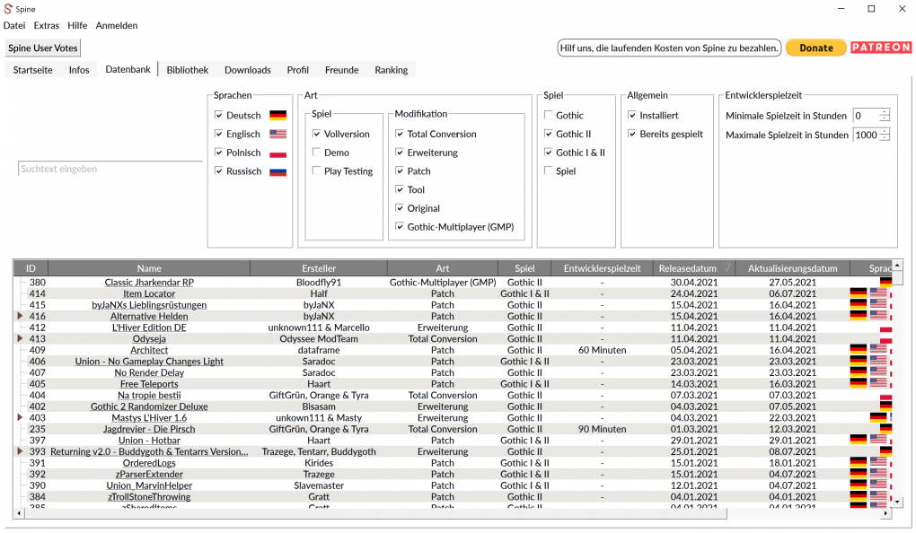This screenshot has width=916, height=533.
Task: Enable the Gothic game filter
Action: [549, 115]
